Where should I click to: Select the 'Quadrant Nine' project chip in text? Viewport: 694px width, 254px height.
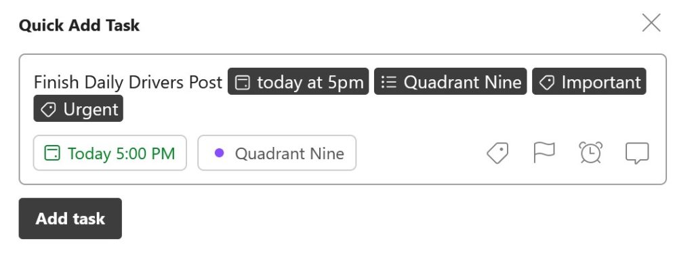450,81
